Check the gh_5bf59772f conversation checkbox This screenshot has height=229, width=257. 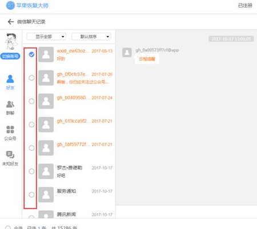(x=31, y=148)
